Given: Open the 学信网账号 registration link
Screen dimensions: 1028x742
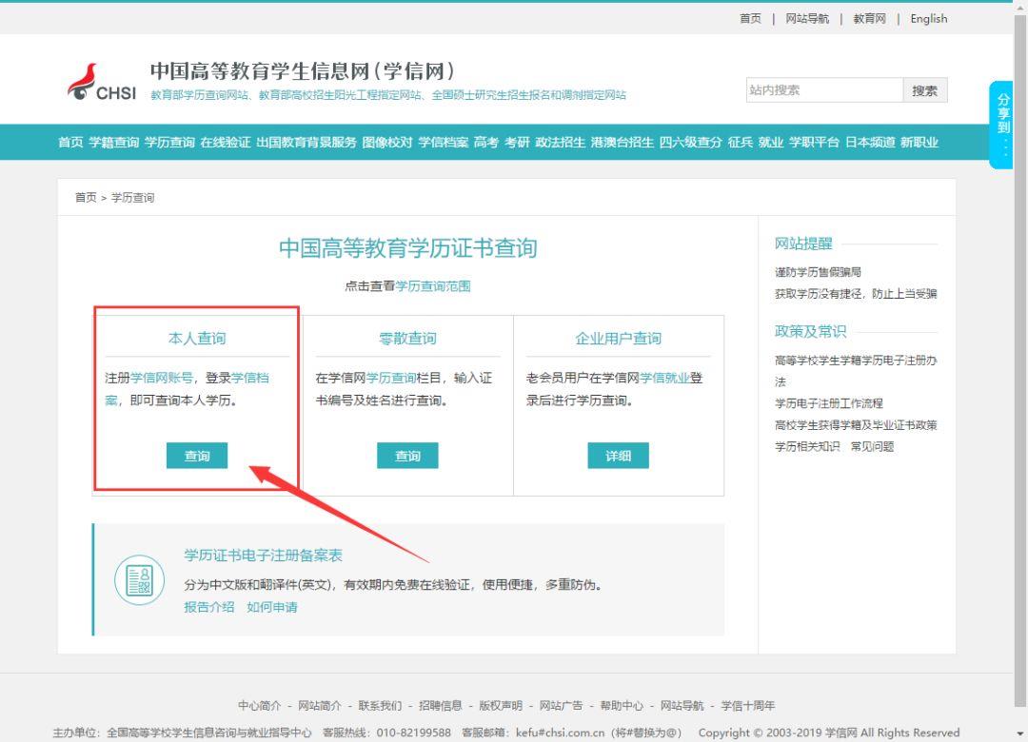Looking at the screenshot, I should point(161,378).
